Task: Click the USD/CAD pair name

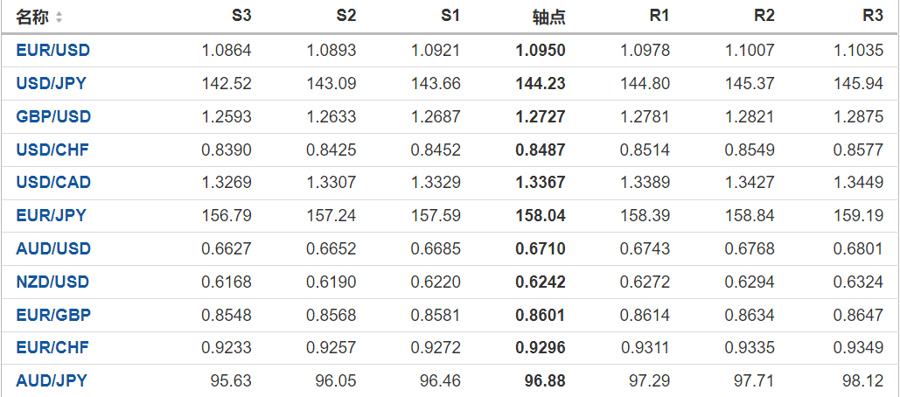Action: pos(53,183)
